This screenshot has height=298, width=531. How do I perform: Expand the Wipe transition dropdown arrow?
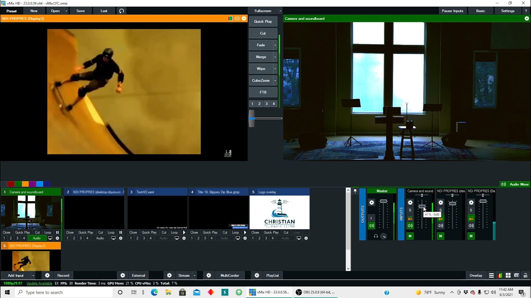[275, 69]
